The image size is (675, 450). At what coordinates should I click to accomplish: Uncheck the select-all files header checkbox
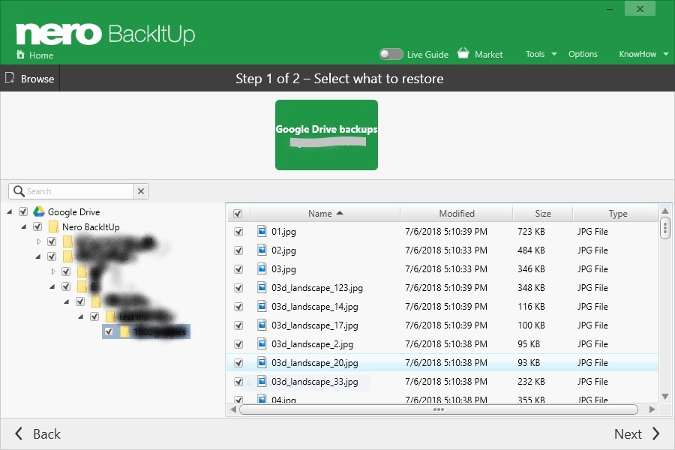tap(238, 214)
